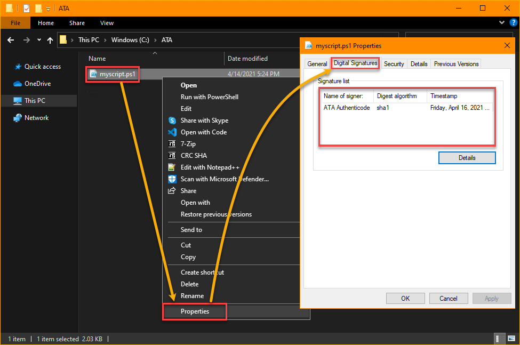Click the folder icon in address bar
This screenshot has width=520, height=345.
[x=63, y=40]
